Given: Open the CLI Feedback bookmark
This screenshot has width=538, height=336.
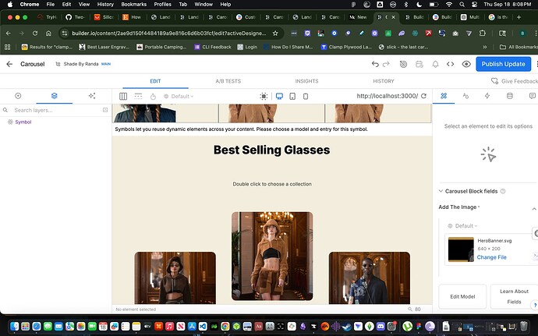Looking at the screenshot, I should 213,47.
